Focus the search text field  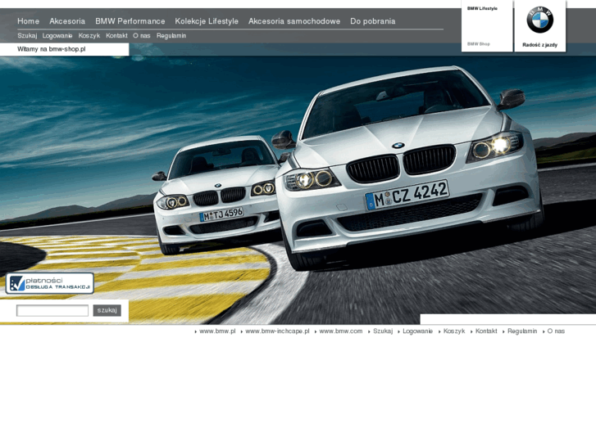pyautogui.click(x=52, y=310)
